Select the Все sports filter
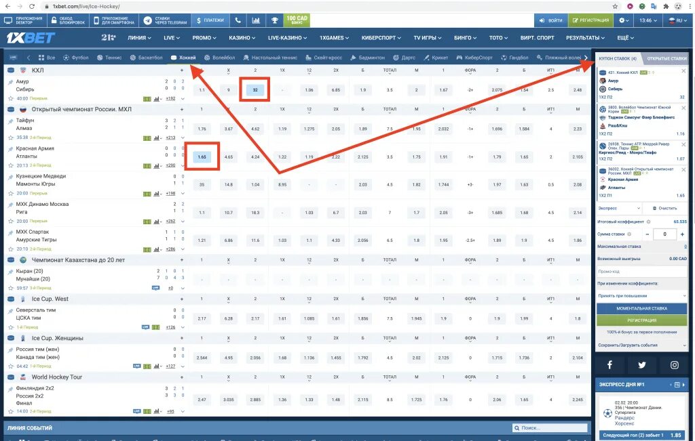695x441 pixels. (x=47, y=58)
